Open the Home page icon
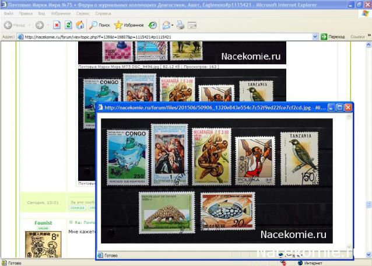 80,25
